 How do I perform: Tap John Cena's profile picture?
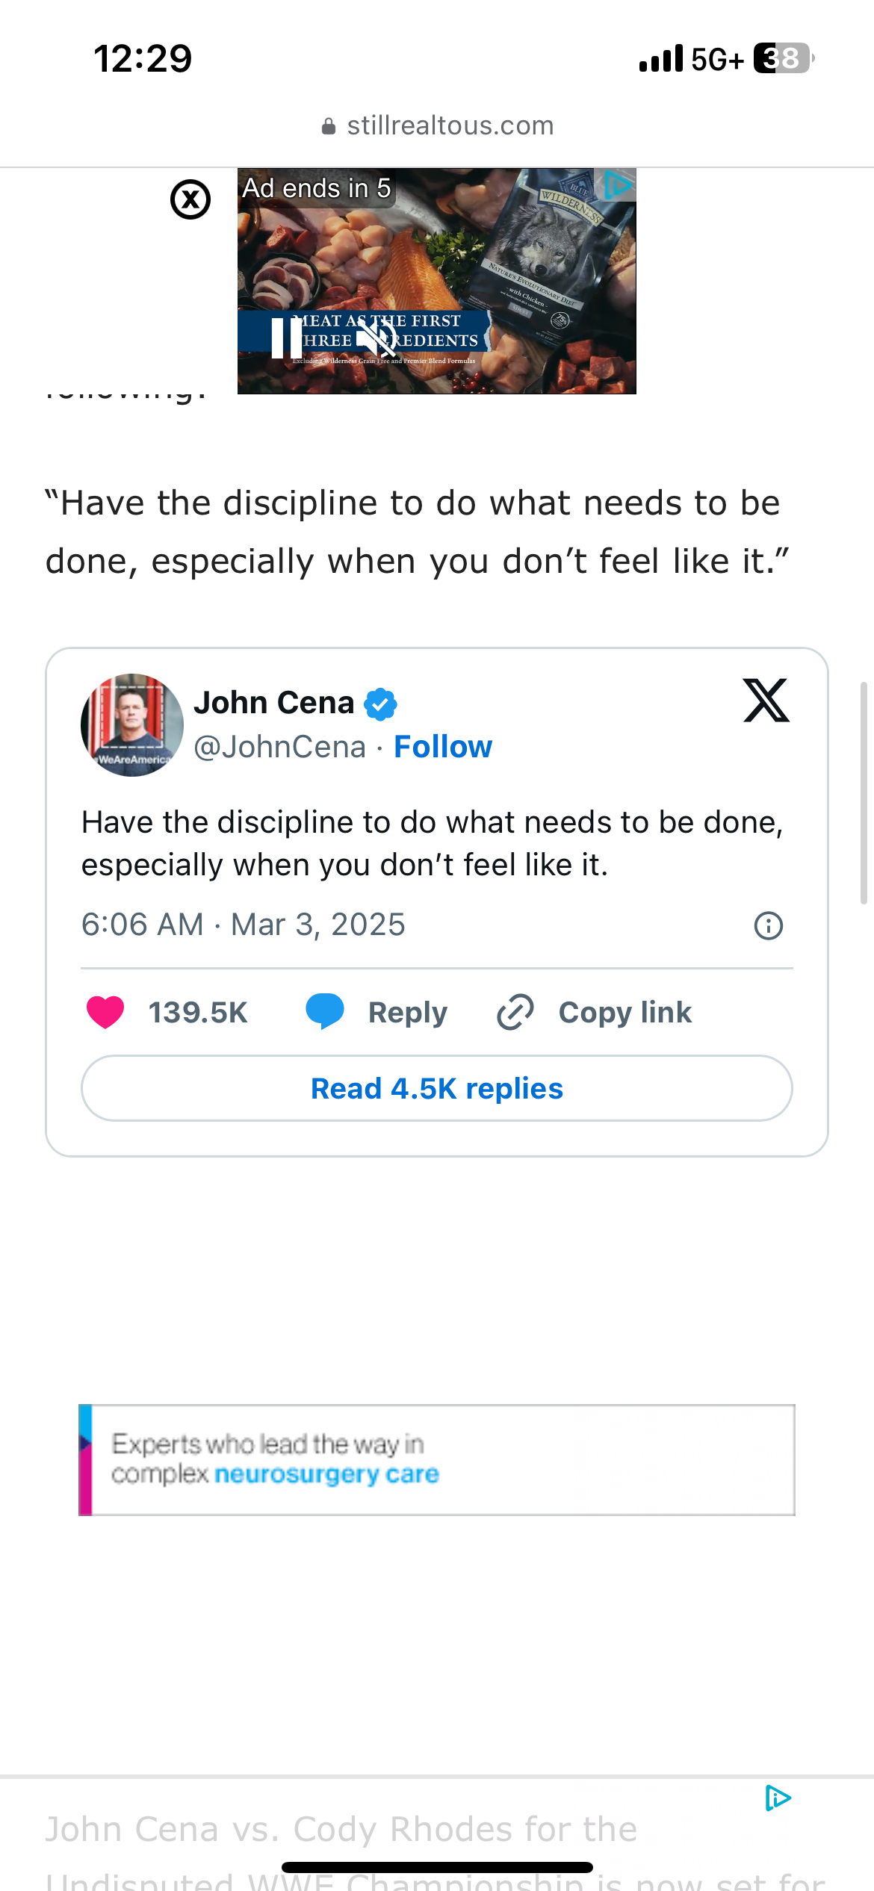pos(132,724)
